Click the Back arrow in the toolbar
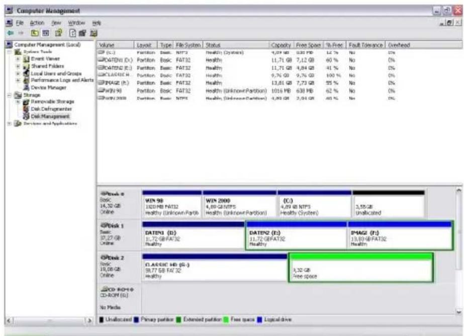This screenshot has width=464, height=336. click(x=11, y=33)
